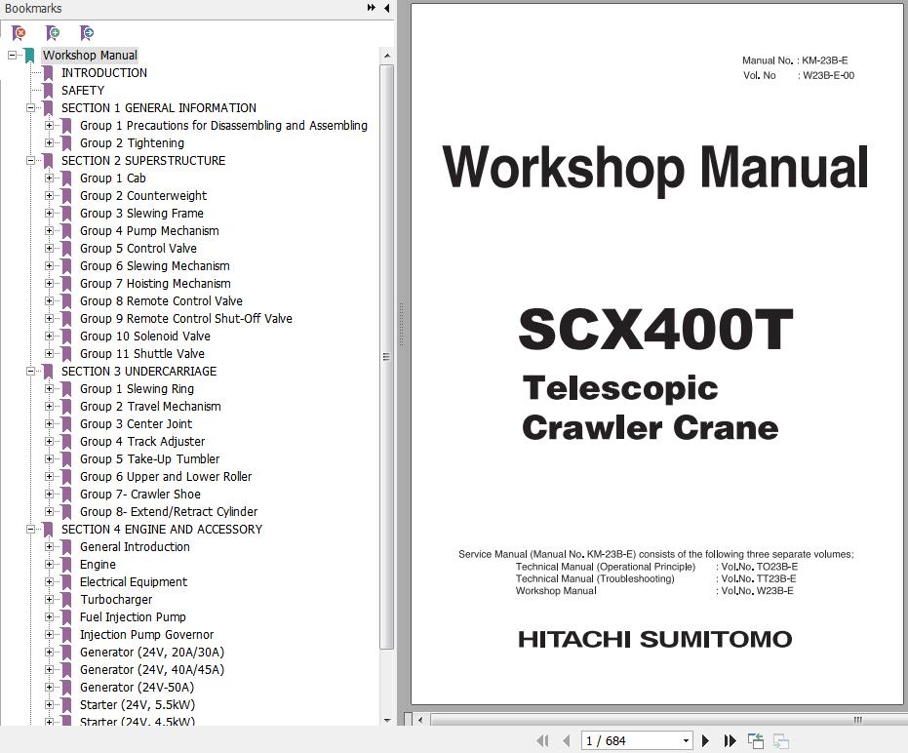Screen dimensions: 908x753
Task: Go to the previous page
Action: [x=567, y=740]
